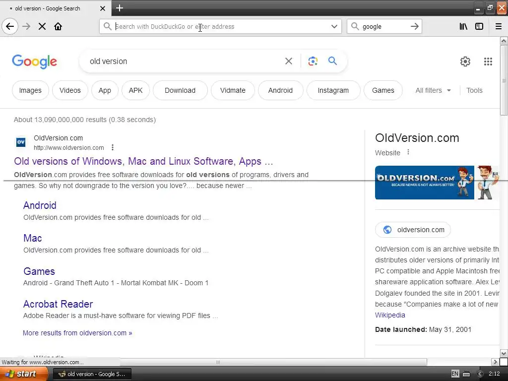The image size is (508, 381).
Task: Open the browser hamburger menu
Action: (499, 27)
